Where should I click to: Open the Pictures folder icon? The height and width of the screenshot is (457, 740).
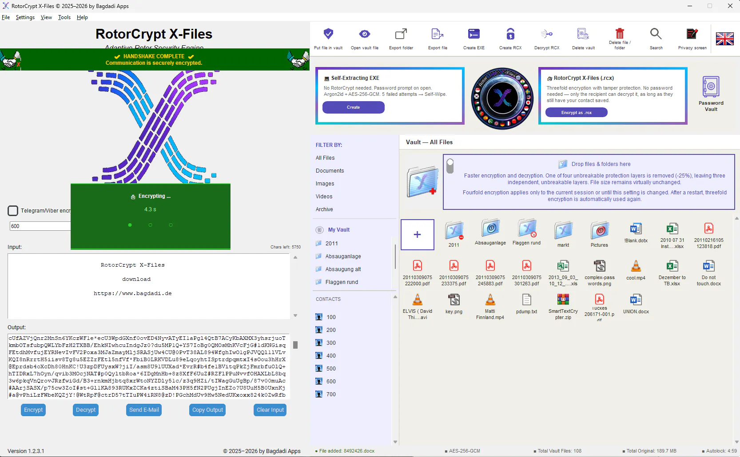click(600, 231)
